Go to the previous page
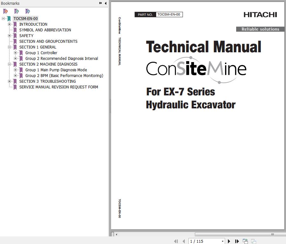The image size is (286, 244). [184, 241]
